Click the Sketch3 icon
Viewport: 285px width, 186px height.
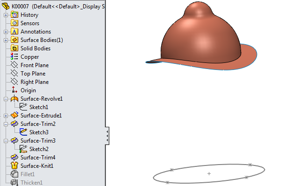tap(23, 132)
